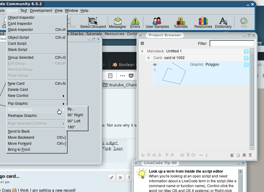The width and height of the screenshot is (264, 192).
Task: Click equalize heights icon in Project Browser
Action: [x=188, y=155]
